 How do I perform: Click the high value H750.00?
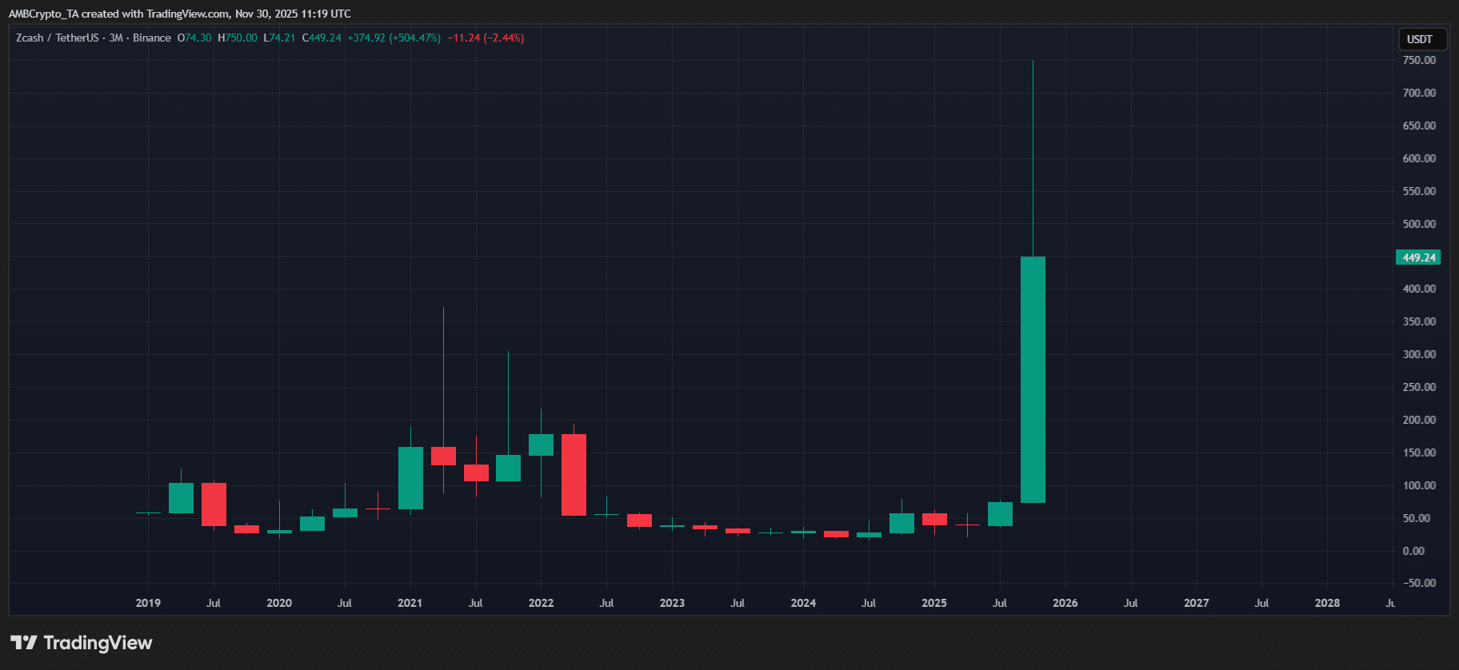(x=238, y=38)
